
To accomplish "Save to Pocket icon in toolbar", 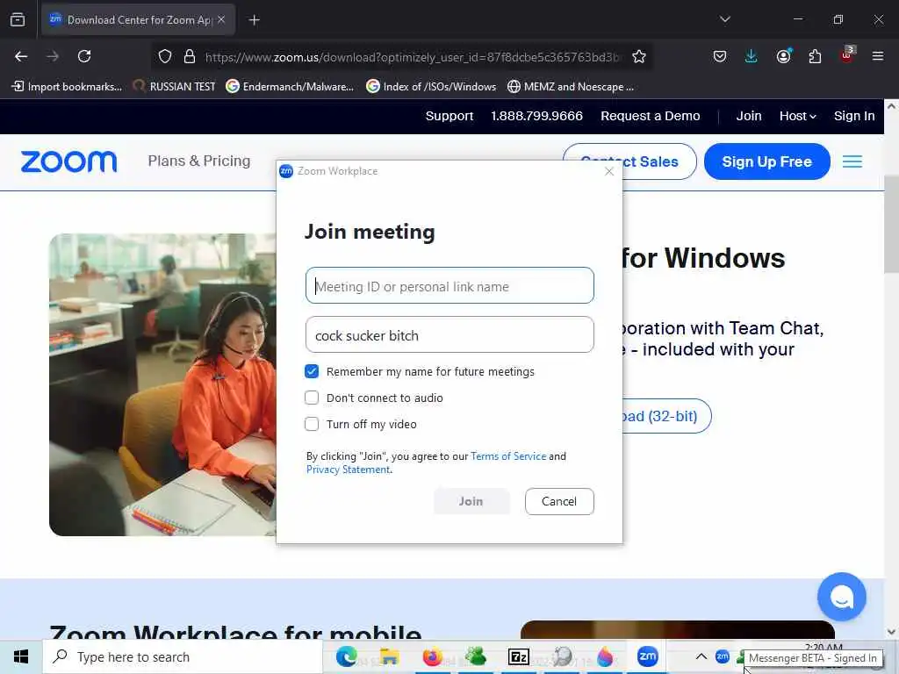I will tap(720, 56).
